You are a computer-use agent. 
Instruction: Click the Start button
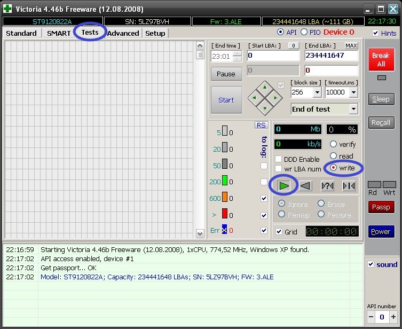click(x=226, y=100)
